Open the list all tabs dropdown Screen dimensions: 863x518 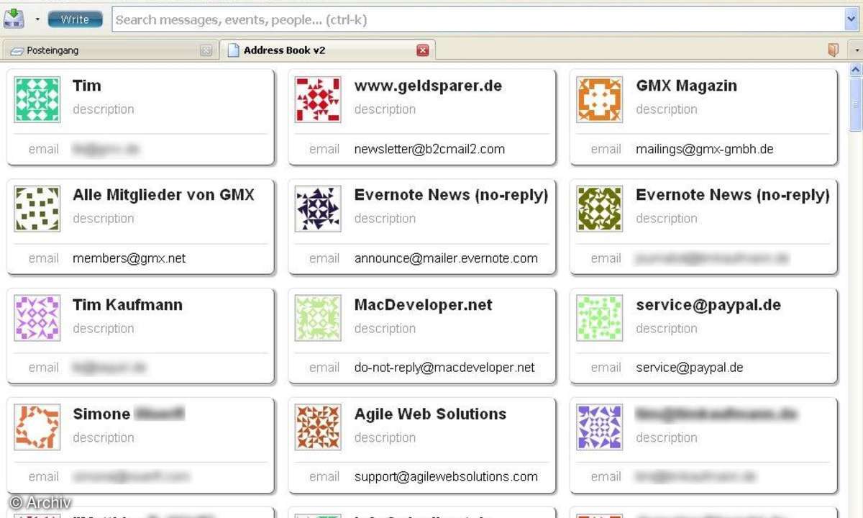[856, 50]
